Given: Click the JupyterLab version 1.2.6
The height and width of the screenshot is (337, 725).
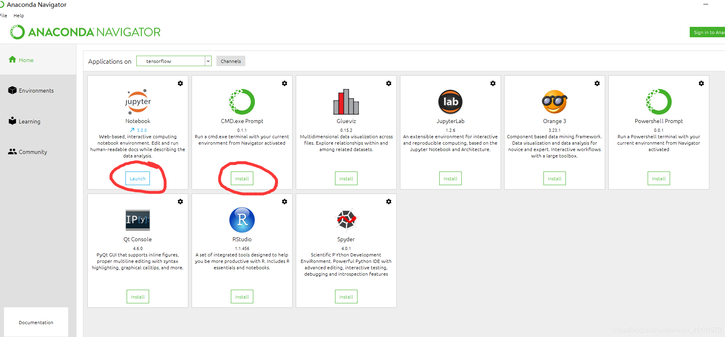Looking at the screenshot, I should click(x=450, y=130).
